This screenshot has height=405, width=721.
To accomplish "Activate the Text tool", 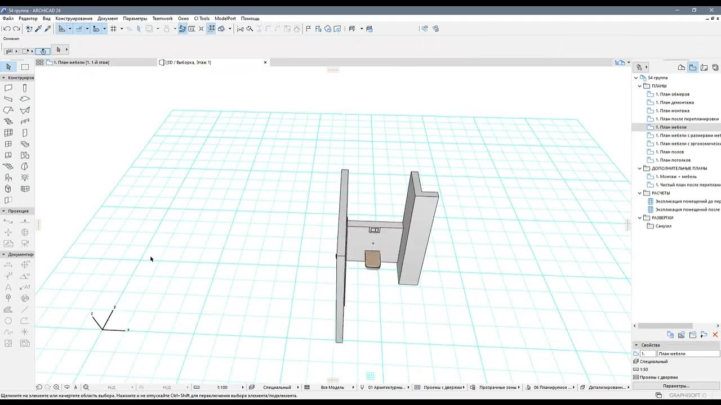I will click(x=8, y=287).
